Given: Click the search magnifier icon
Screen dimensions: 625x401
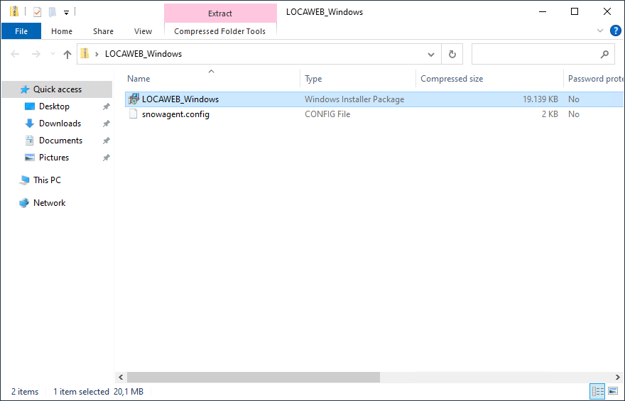Looking at the screenshot, I should point(604,54).
